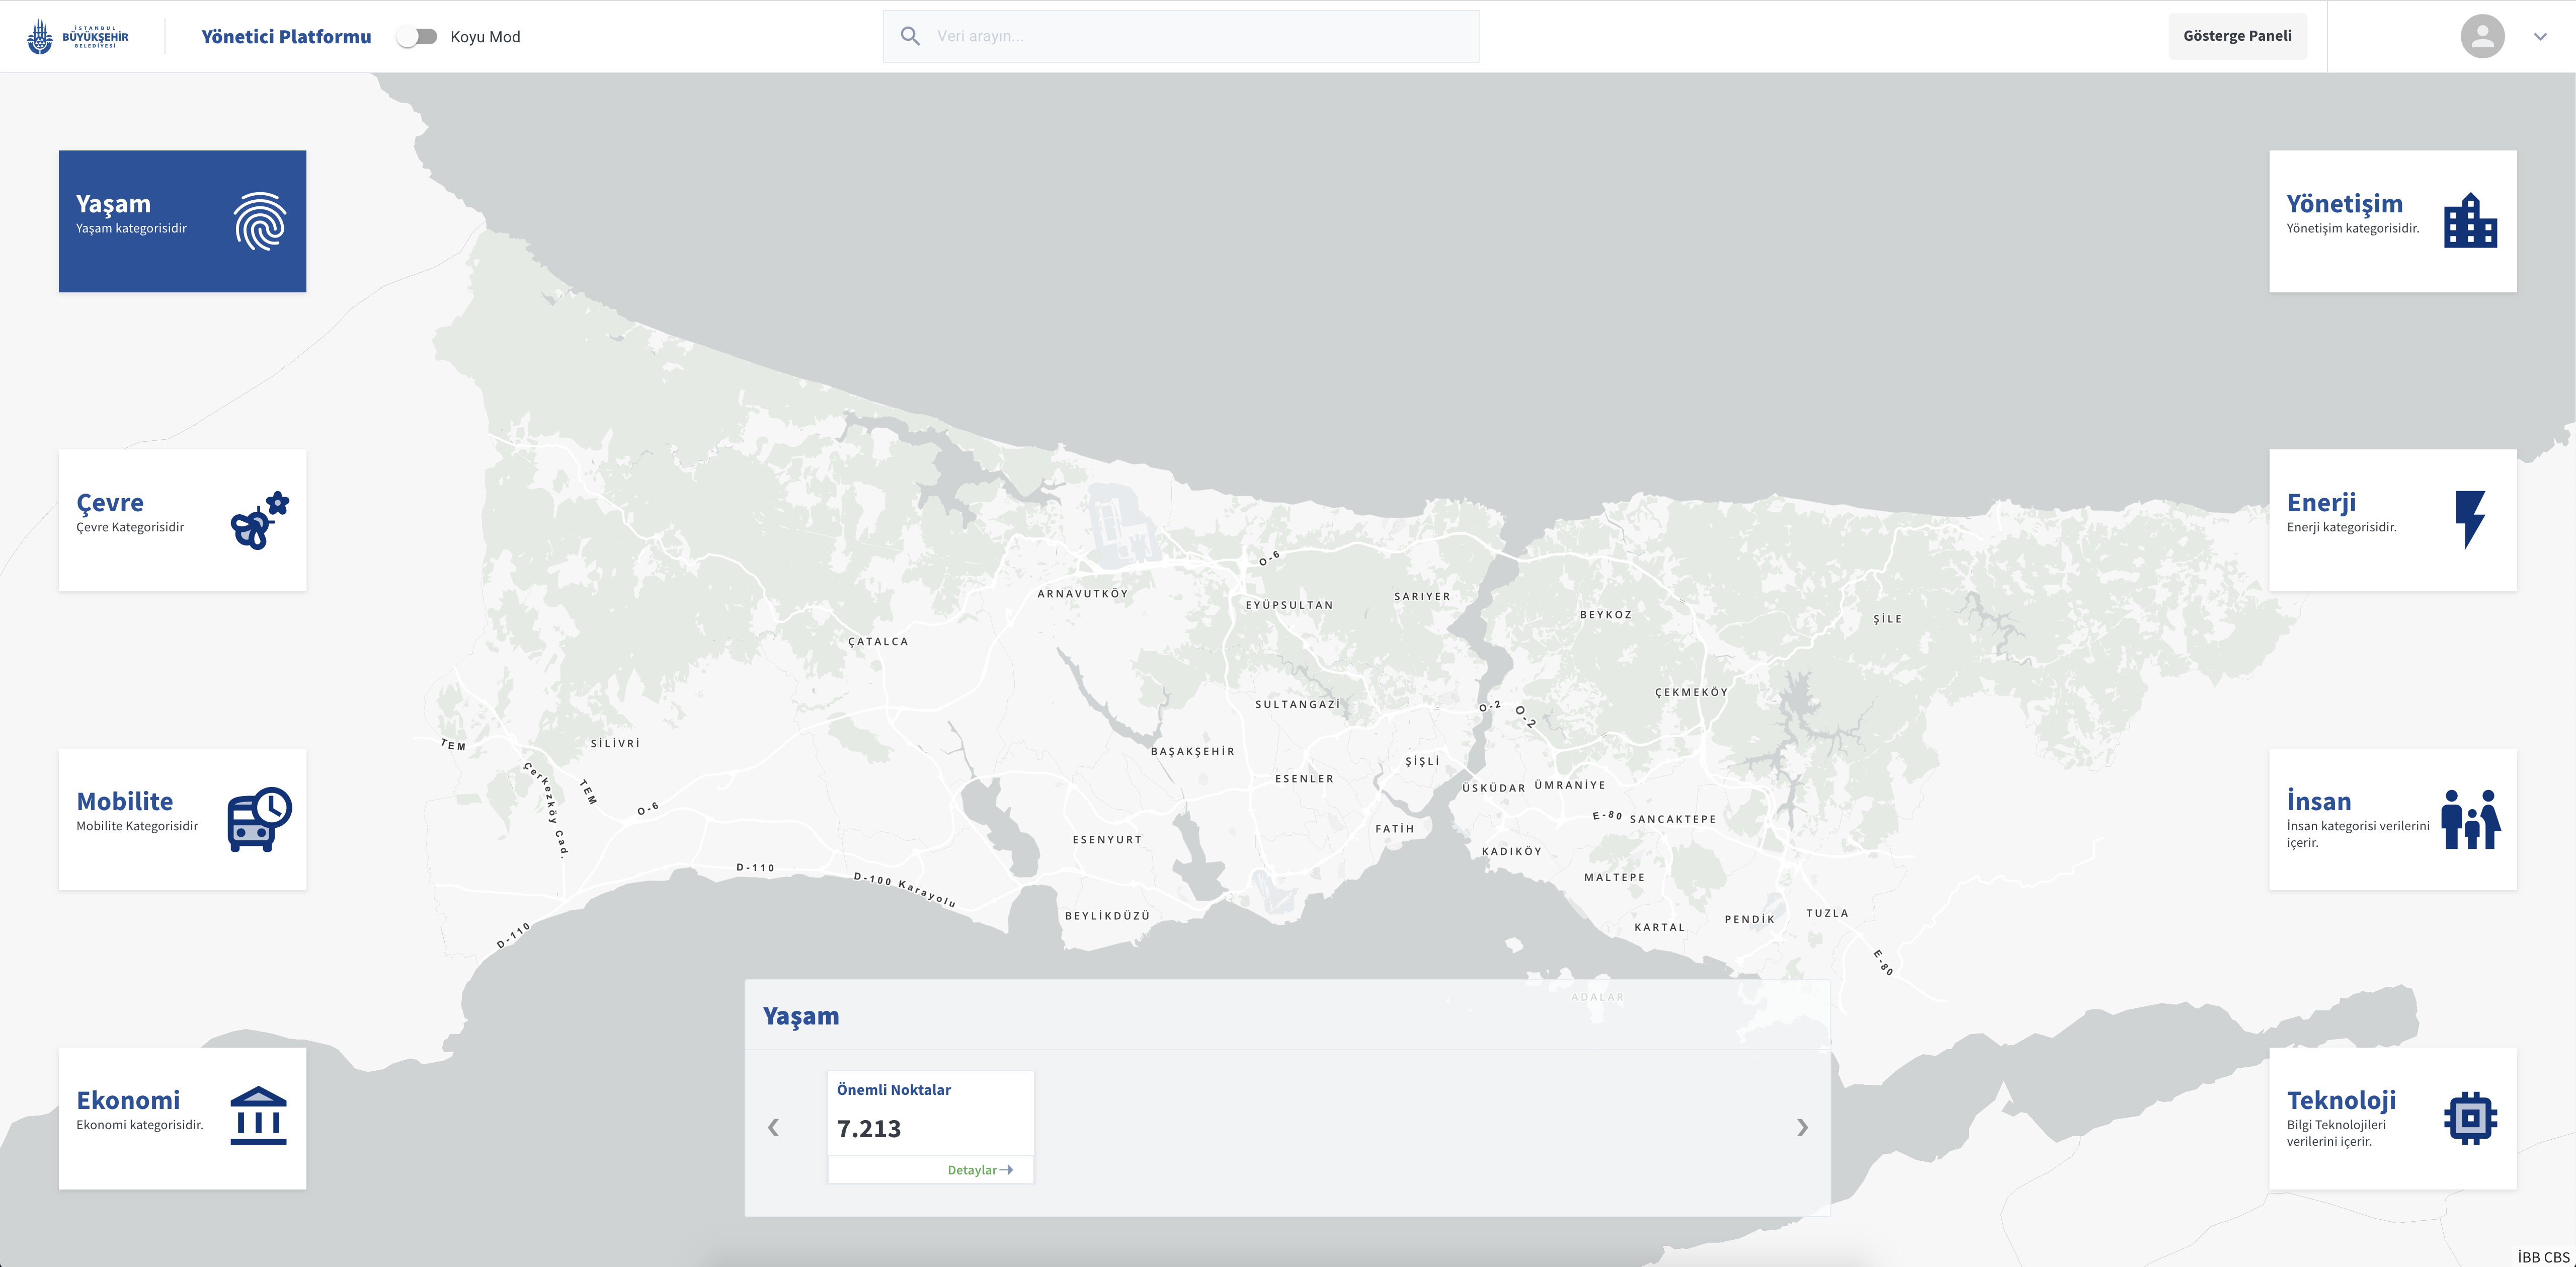The image size is (2576, 1267).
Task: Select the Ekonomi category title
Action: (128, 1101)
